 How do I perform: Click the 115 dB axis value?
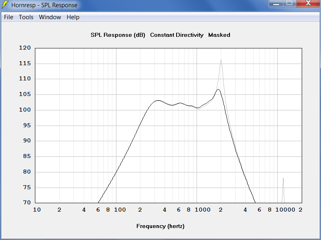[25, 64]
